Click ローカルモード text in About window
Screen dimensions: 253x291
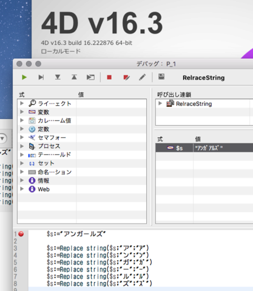click(x=61, y=51)
